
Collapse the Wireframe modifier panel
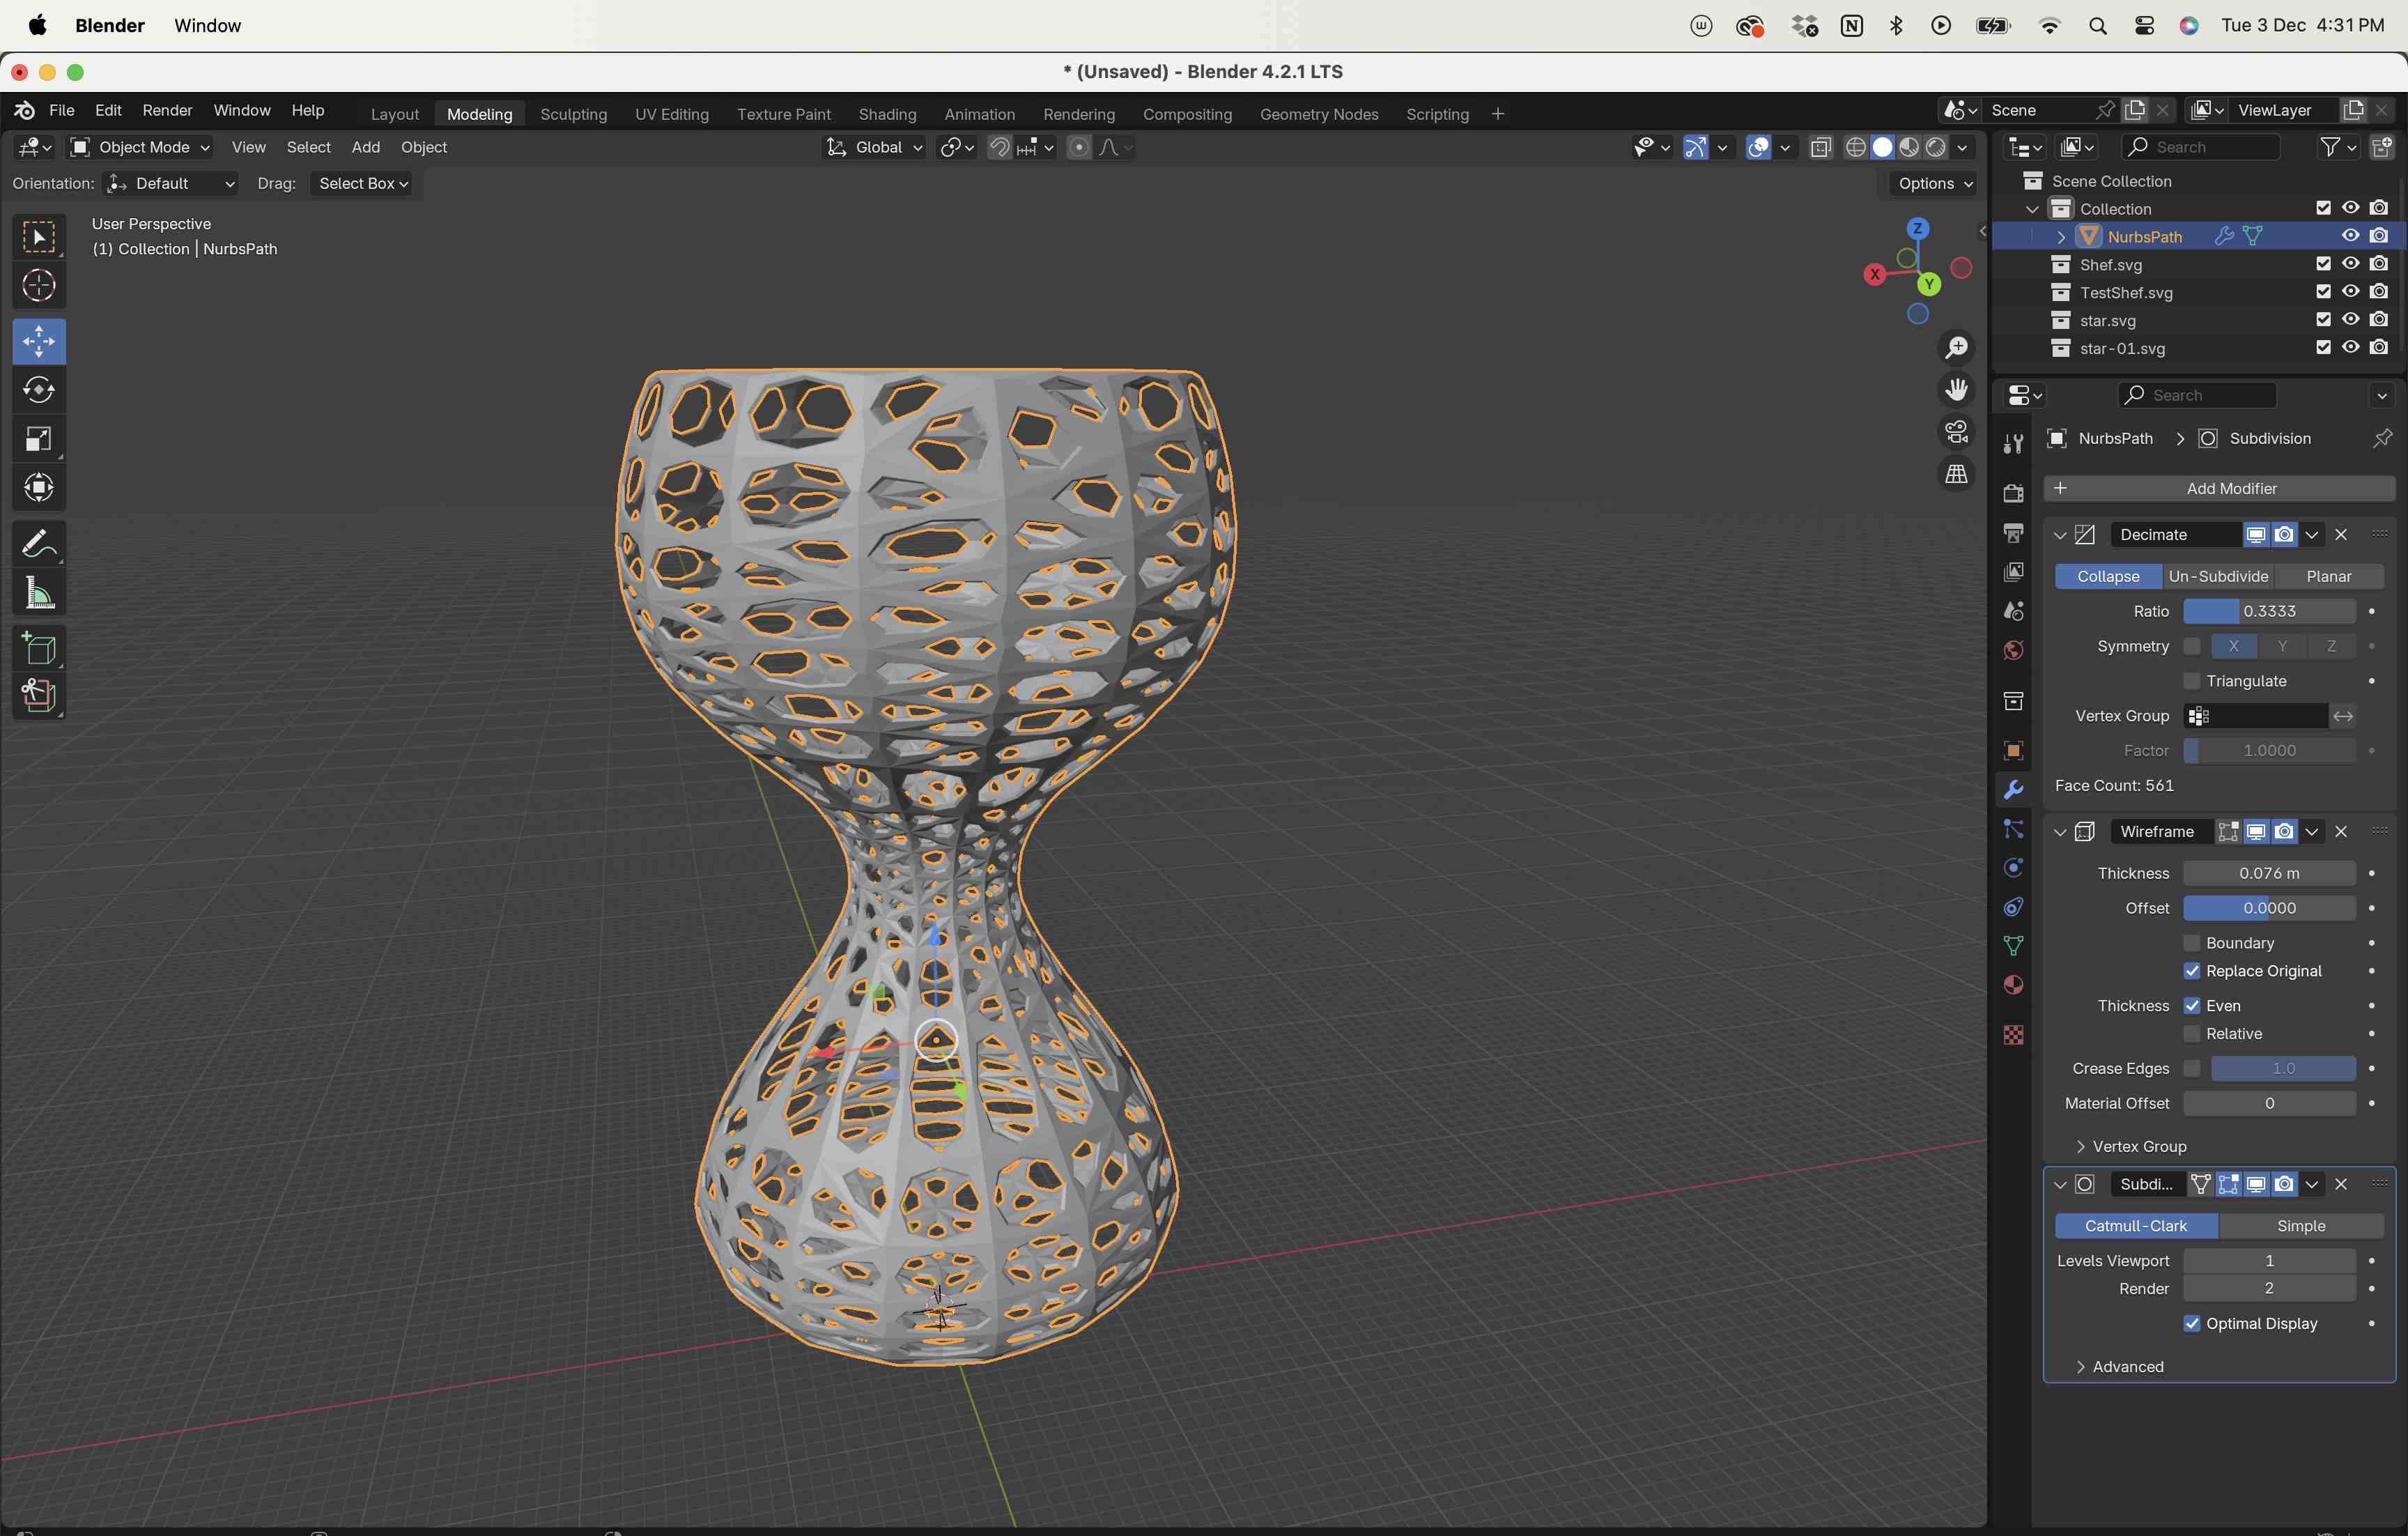click(x=2059, y=832)
